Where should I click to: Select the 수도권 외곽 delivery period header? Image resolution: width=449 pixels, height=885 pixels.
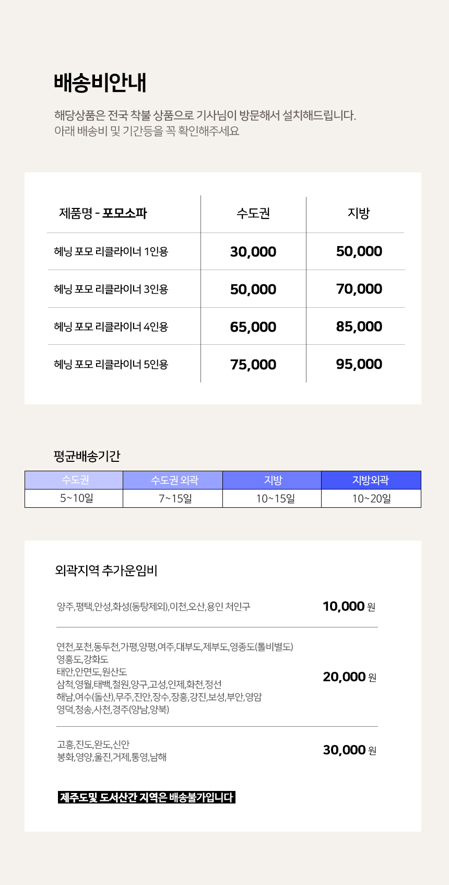coord(173,480)
